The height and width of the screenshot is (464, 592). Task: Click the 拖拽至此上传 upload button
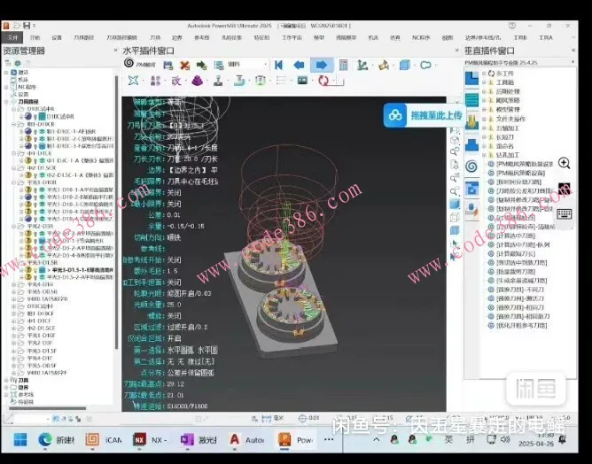click(423, 115)
